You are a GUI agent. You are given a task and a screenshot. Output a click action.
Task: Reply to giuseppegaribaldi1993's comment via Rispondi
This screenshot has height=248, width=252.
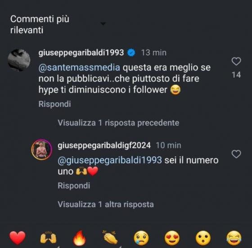tap(54, 104)
